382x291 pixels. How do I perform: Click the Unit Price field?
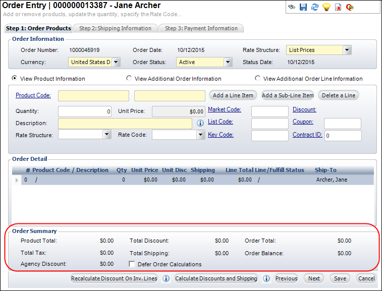point(178,111)
